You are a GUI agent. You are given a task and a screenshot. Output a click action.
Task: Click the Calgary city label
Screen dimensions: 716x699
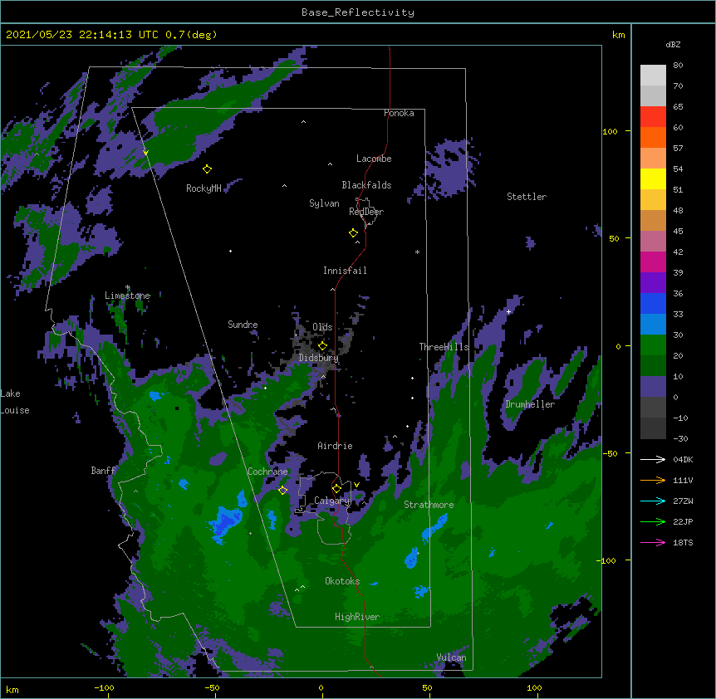(332, 501)
